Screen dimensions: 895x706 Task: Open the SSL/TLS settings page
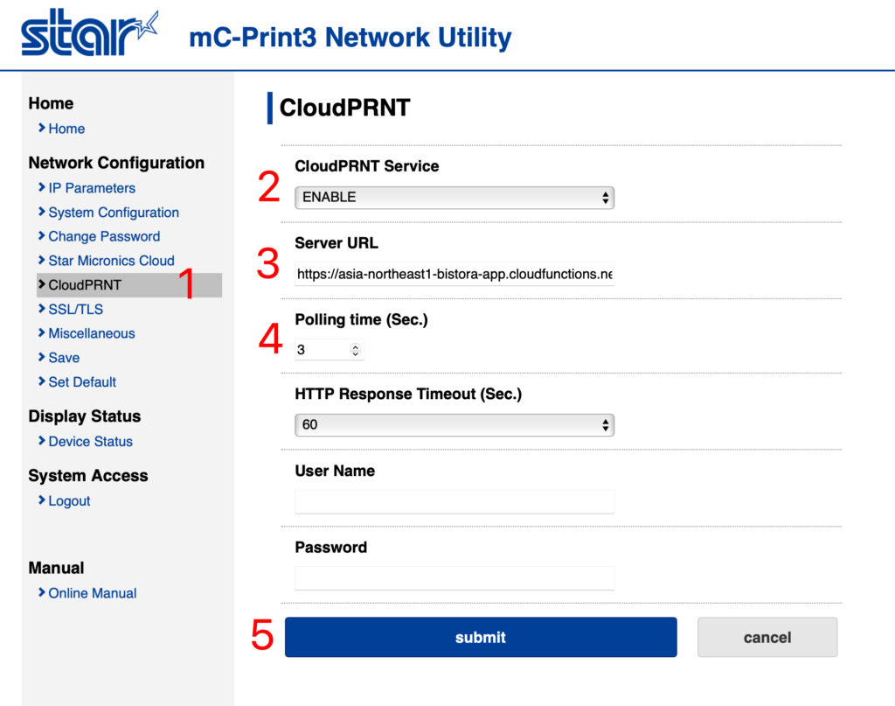(76, 309)
